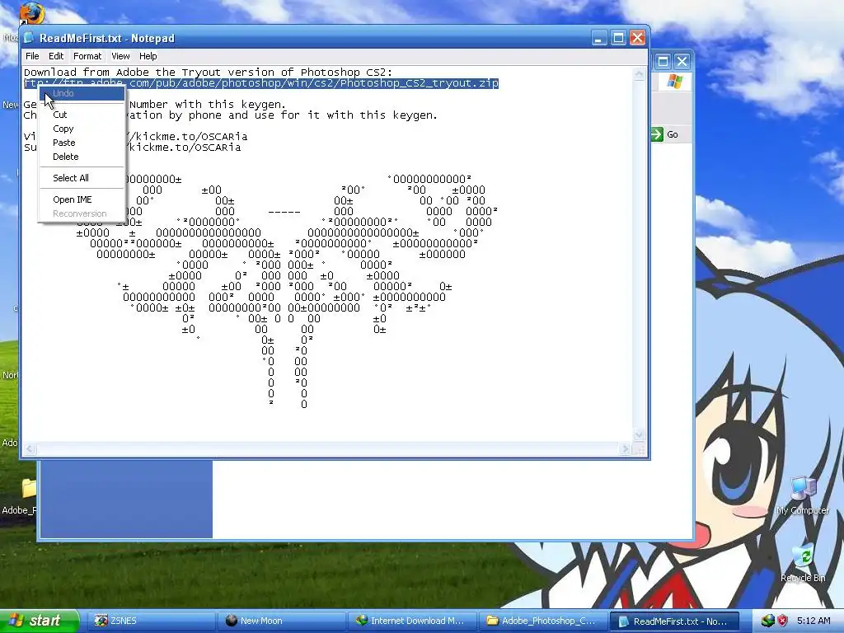The width and height of the screenshot is (844, 633).
Task: Open the Format menu in Notepad
Action: [87, 56]
